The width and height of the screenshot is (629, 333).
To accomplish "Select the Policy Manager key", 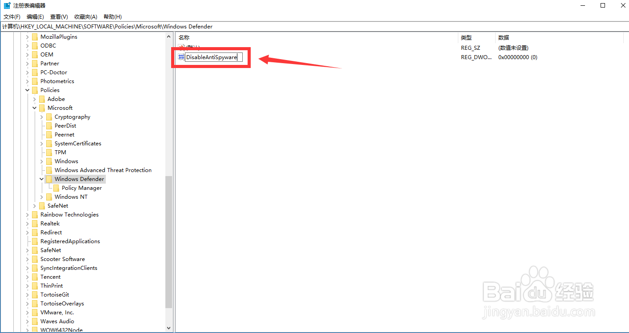I will point(82,188).
